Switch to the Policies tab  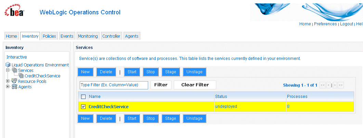click(x=49, y=36)
